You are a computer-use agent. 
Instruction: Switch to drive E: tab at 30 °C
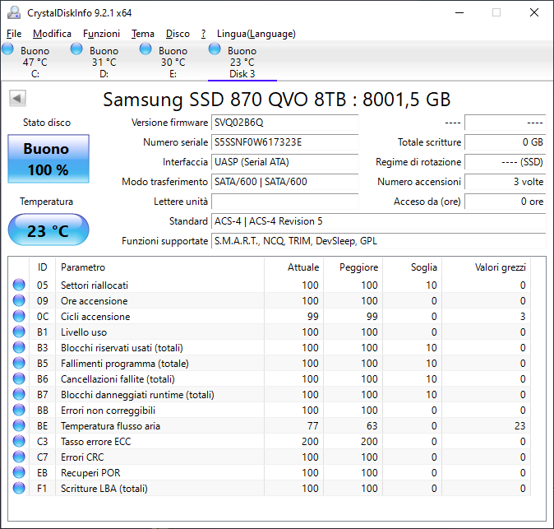(173, 62)
